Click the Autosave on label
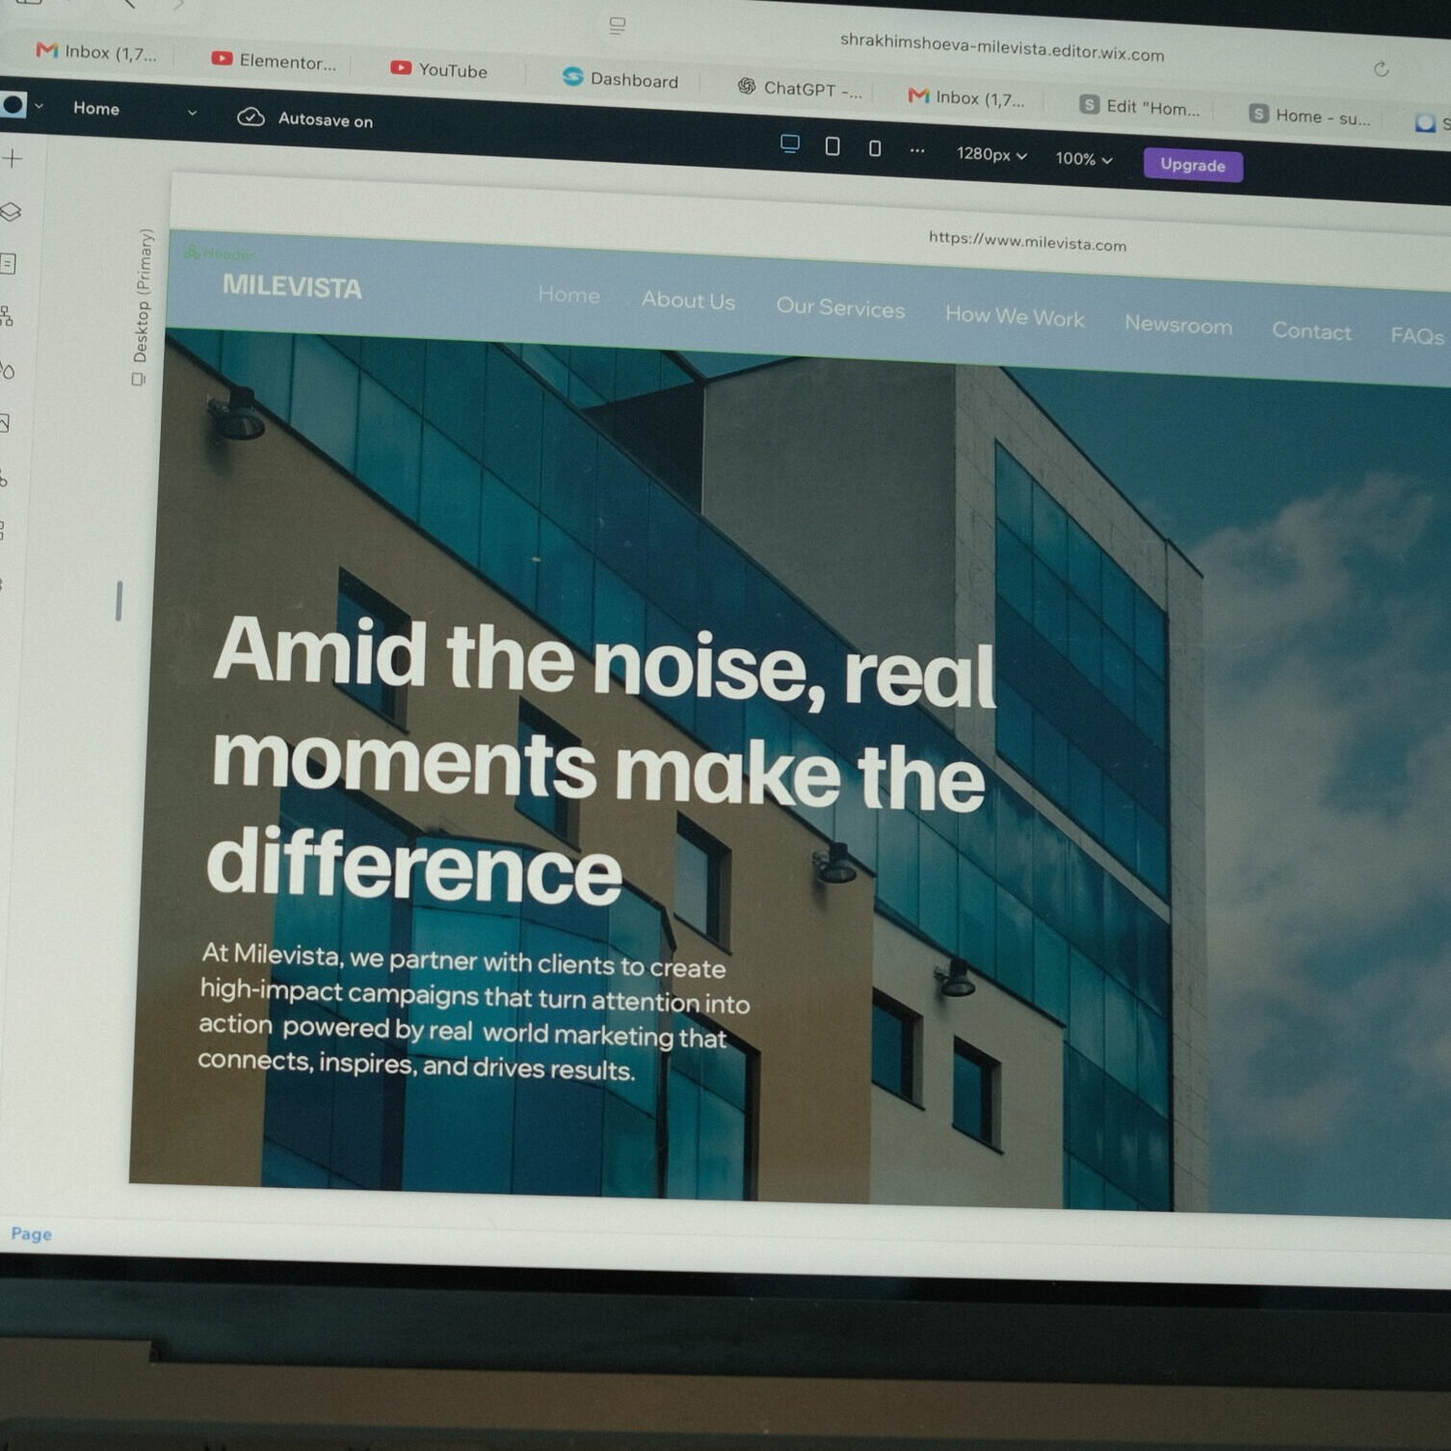 tap(326, 120)
